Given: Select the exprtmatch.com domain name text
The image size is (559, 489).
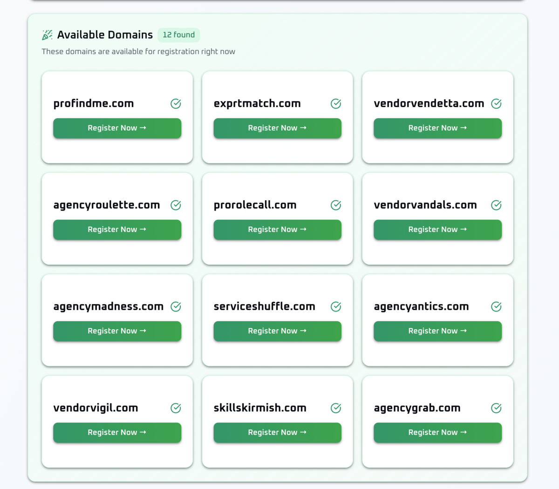Looking at the screenshot, I should coord(257,104).
